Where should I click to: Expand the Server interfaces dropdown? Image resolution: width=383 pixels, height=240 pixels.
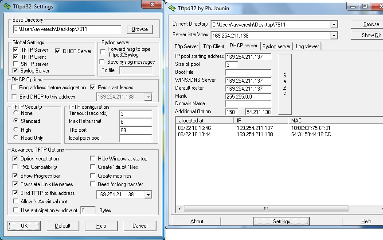pos(334,36)
